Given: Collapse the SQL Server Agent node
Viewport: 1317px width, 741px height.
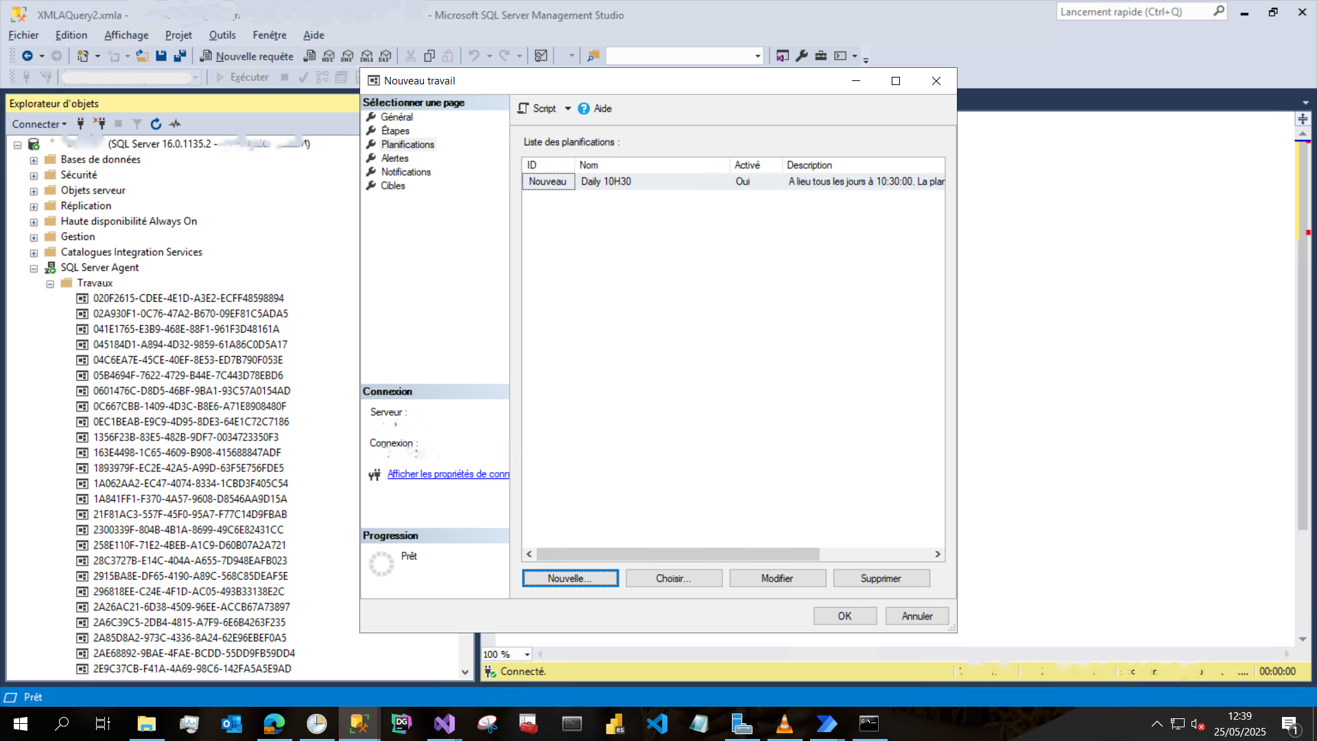Looking at the screenshot, I should (x=34, y=268).
